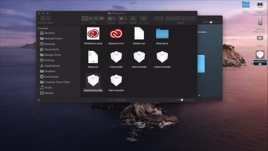Select the Assets.car file icon
268x151 pixels.
139,34
